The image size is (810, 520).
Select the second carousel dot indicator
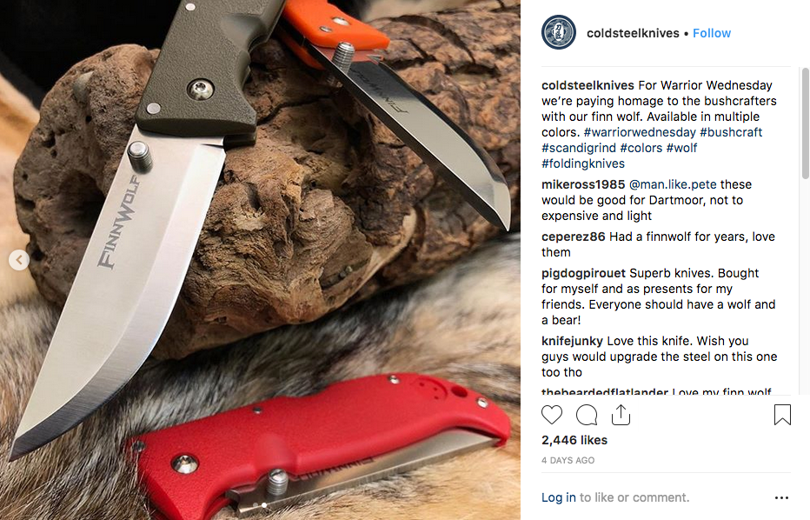coord(264,505)
